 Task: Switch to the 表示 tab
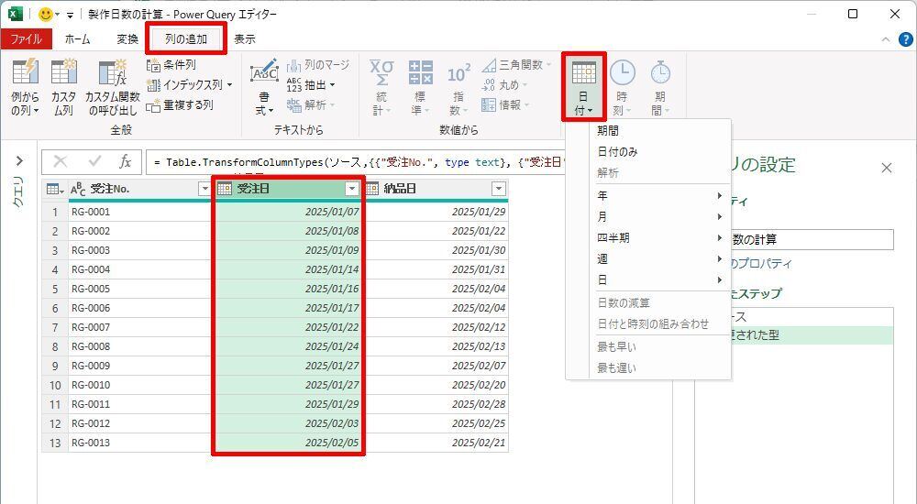(245, 39)
